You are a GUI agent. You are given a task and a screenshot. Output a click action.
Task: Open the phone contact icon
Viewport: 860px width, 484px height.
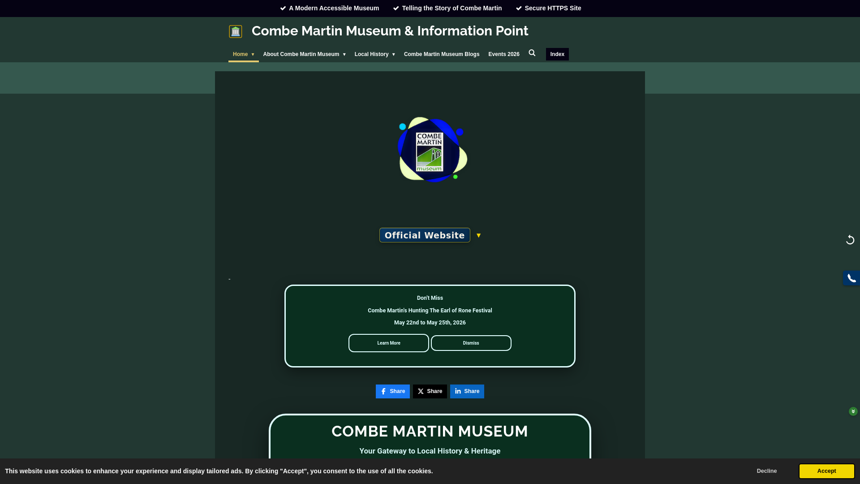pos(851,278)
